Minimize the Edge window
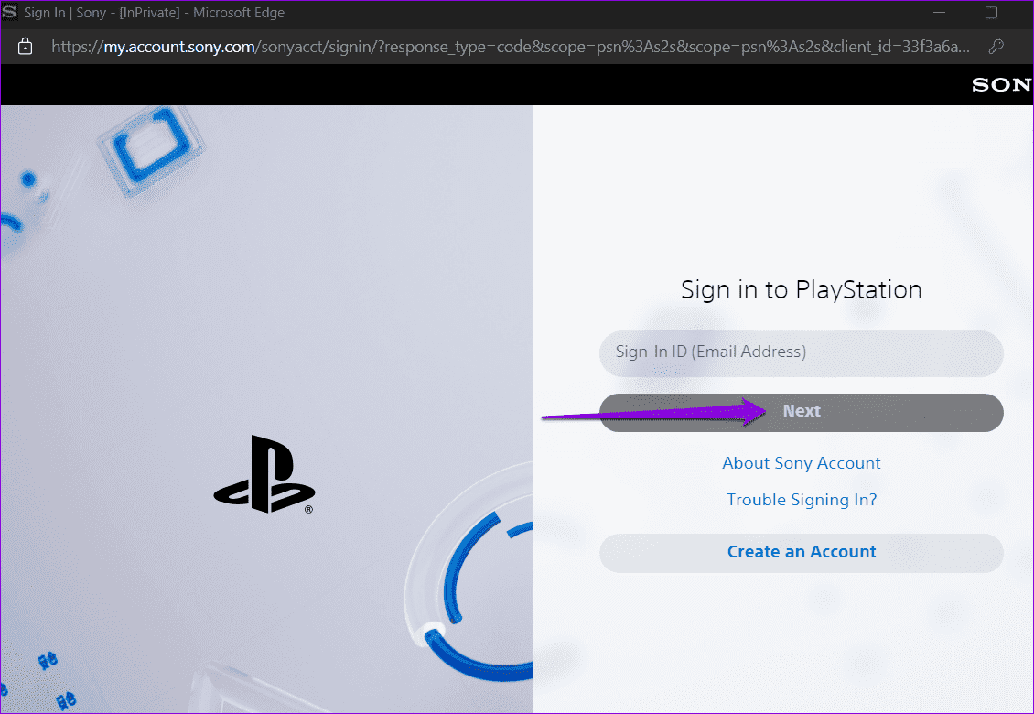Screen dimensions: 1034x714 click(x=940, y=13)
